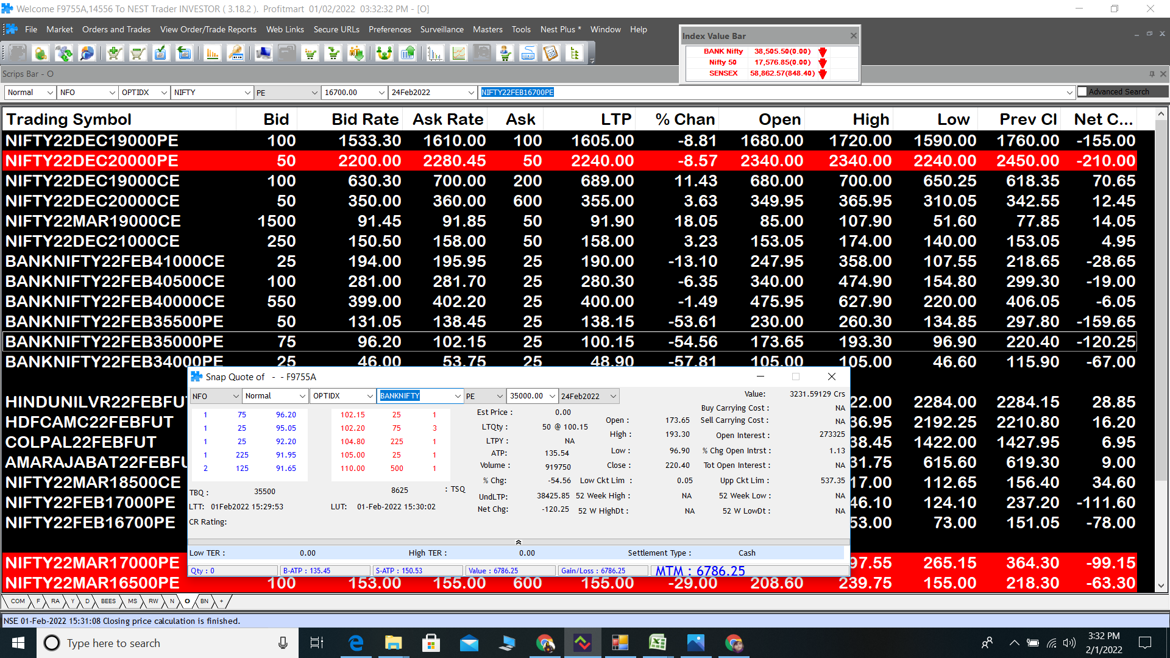Viewport: 1170px width, 658px height.
Task: Open the NIFTY symbol dropdown in Scrips Bar
Action: (247, 93)
